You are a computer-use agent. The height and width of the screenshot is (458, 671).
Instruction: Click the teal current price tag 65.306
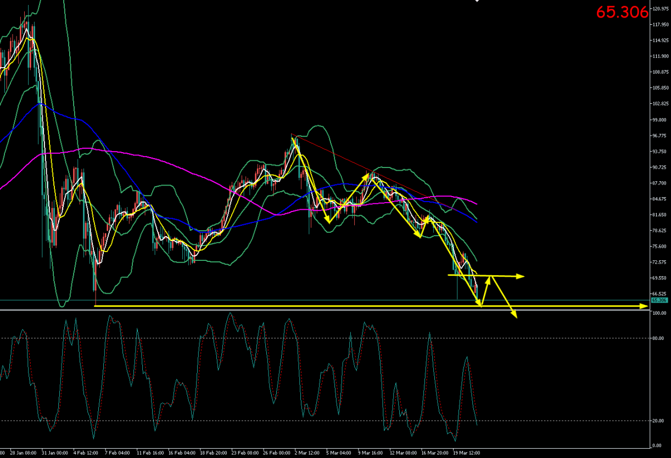tap(659, 300)
